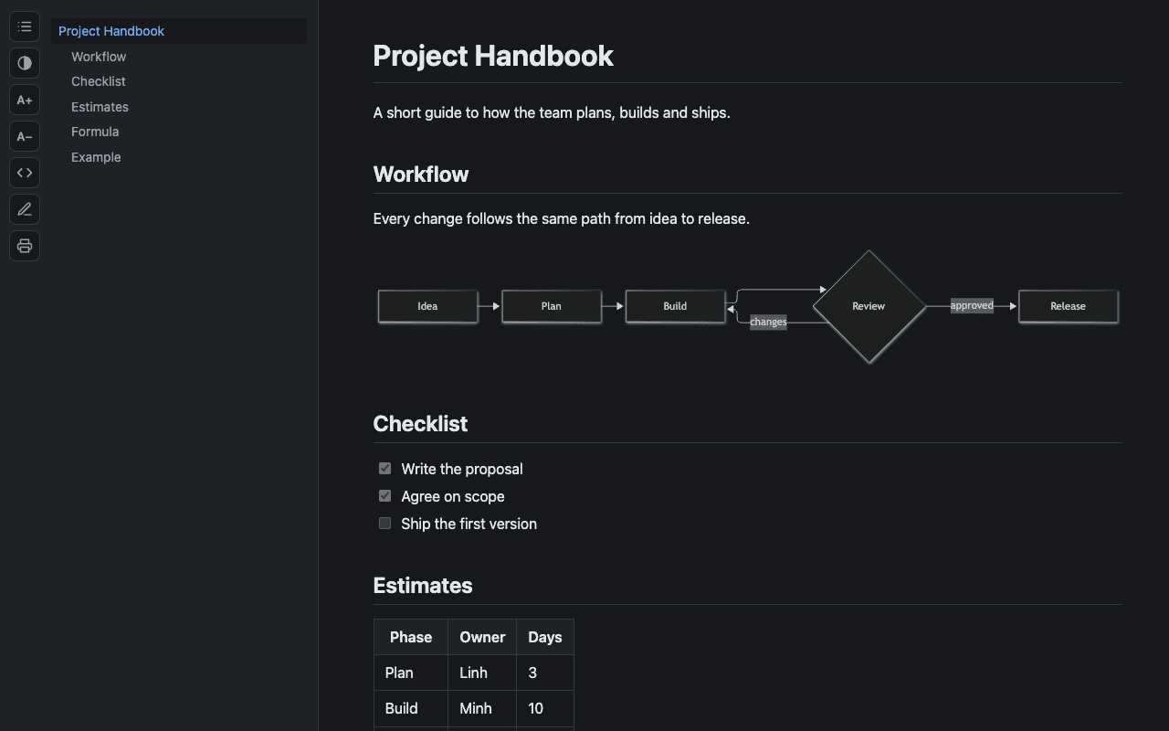Image resolution: width=1169 pixels, height=731 pixels.
Task: Jump to Checklist in the sidebar outline
Action: 98,81
